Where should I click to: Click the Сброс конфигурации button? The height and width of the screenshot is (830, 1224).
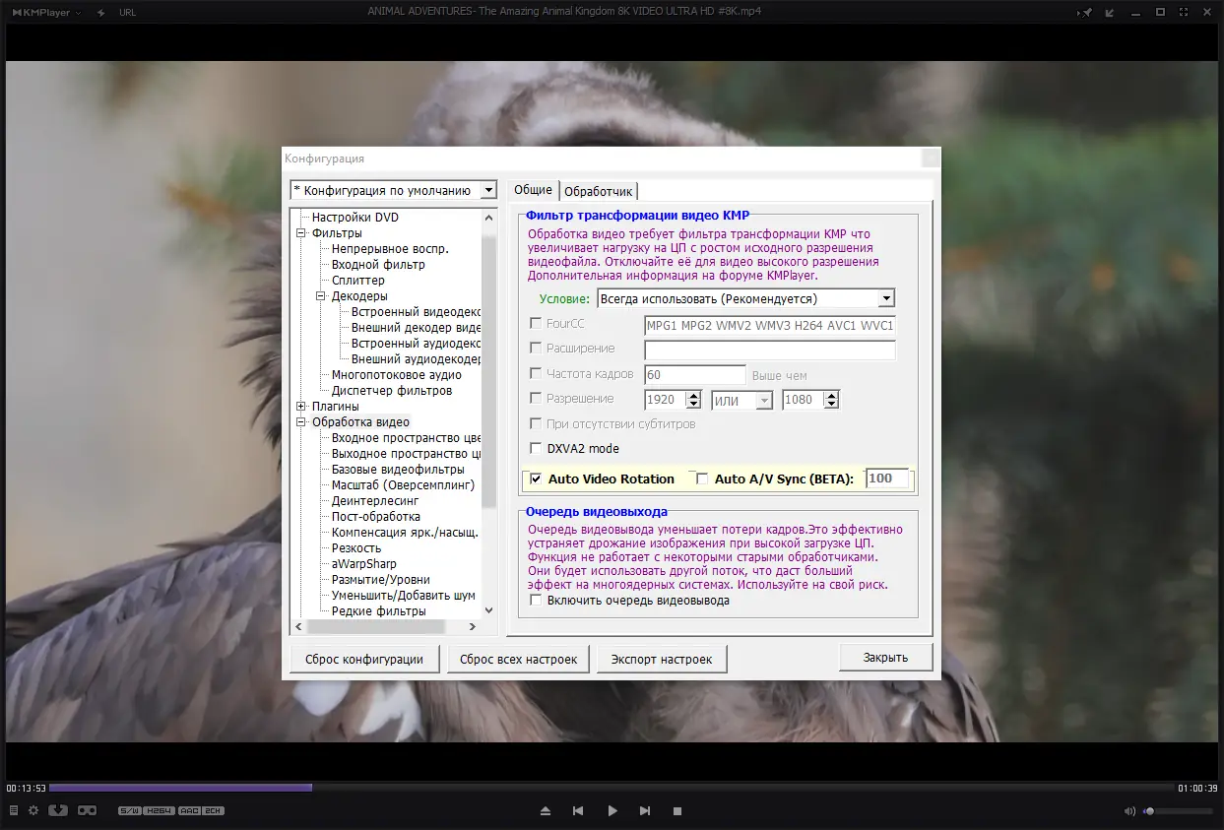click(364, 659)
